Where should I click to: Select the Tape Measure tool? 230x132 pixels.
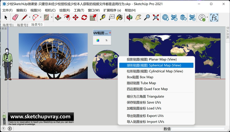point(103,18)
